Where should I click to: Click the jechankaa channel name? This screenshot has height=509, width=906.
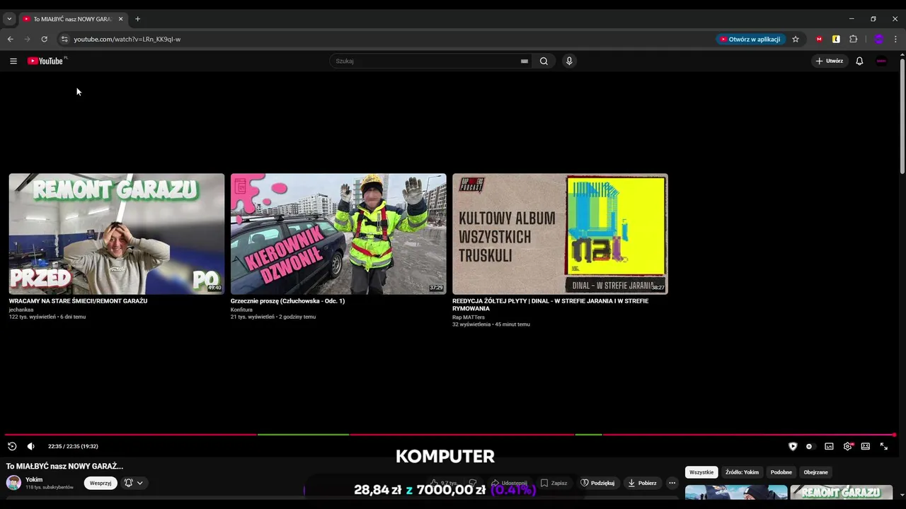click(21, 310)
